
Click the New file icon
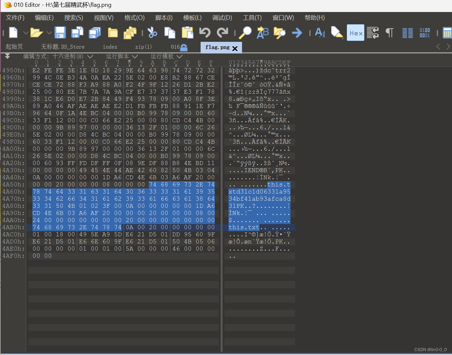13,33
